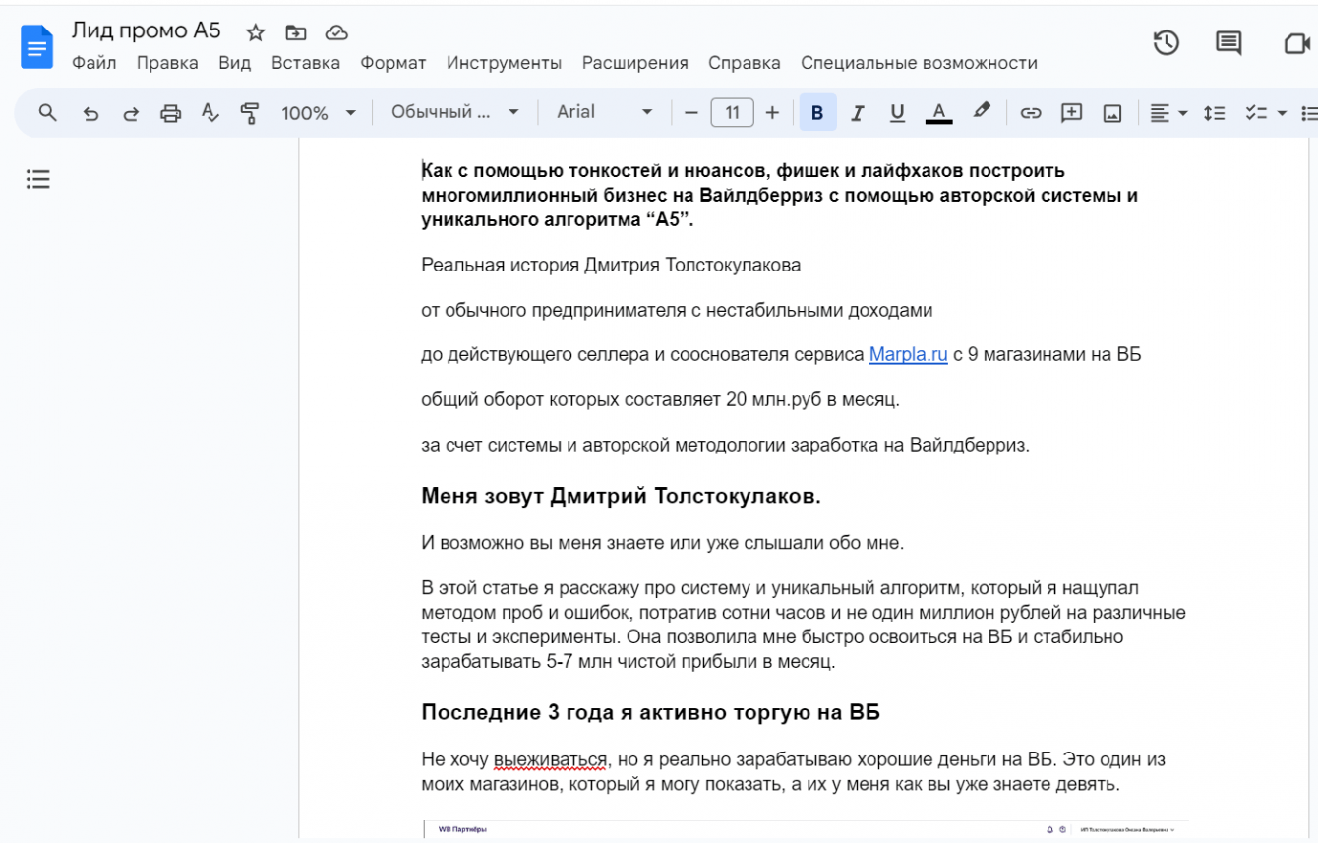Open the text color picker
The height and width of the screenshot is (843, 1318).
pyautogui.click(x=938, y=113)
